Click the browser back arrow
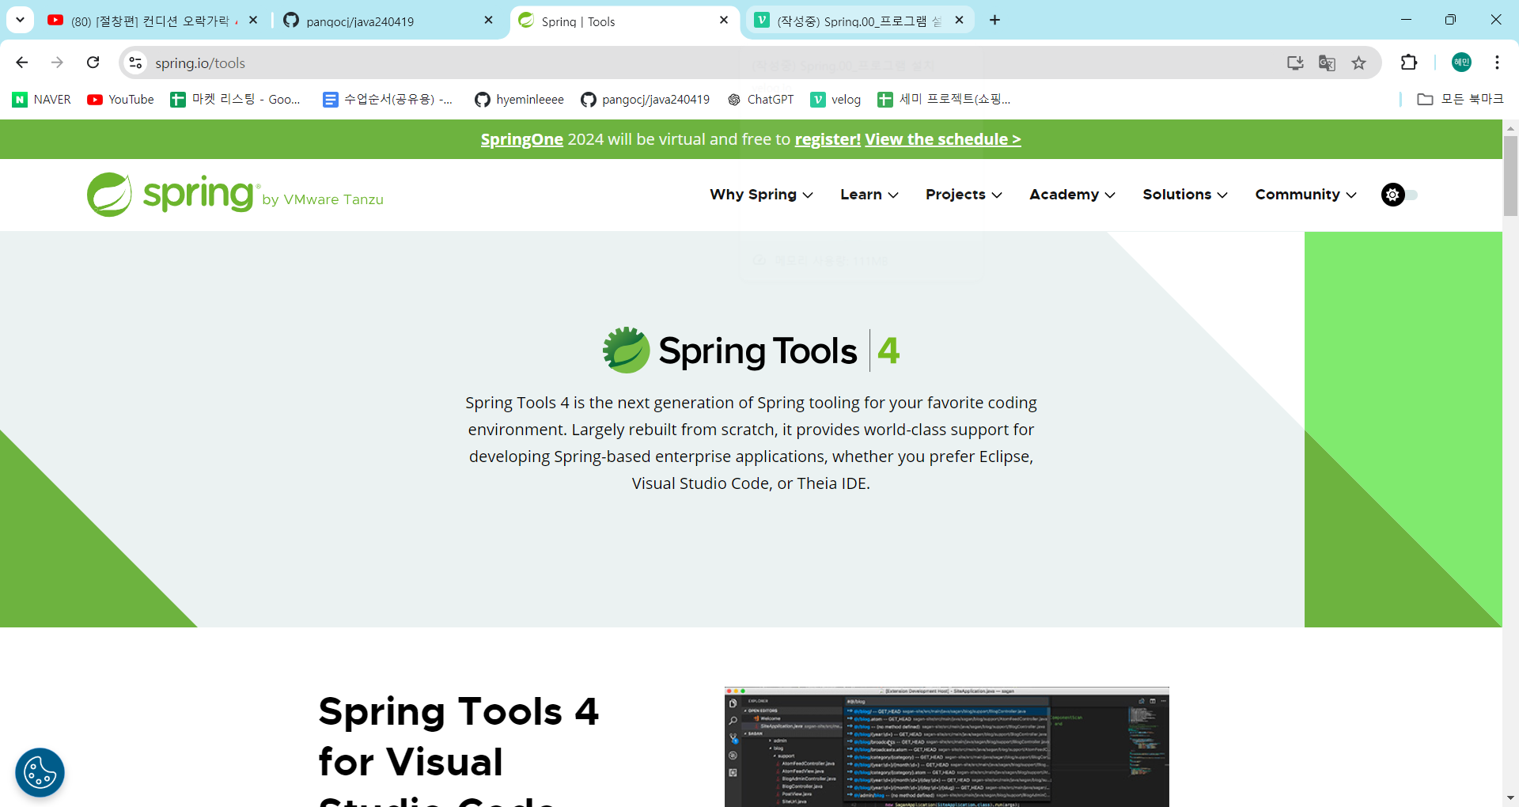This screenshot has width=1519, height=807. coord(22,63)
